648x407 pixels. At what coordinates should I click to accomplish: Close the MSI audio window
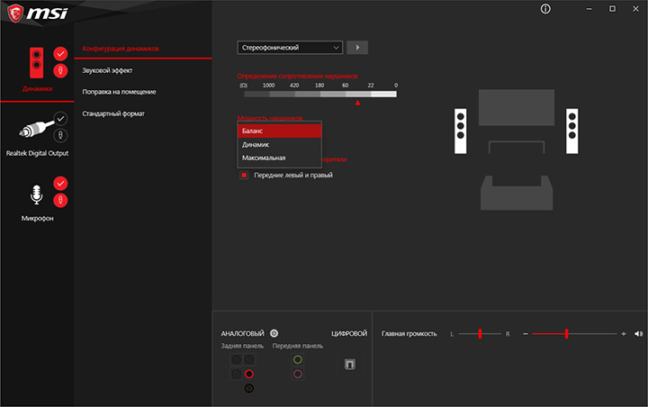point(635,9)
